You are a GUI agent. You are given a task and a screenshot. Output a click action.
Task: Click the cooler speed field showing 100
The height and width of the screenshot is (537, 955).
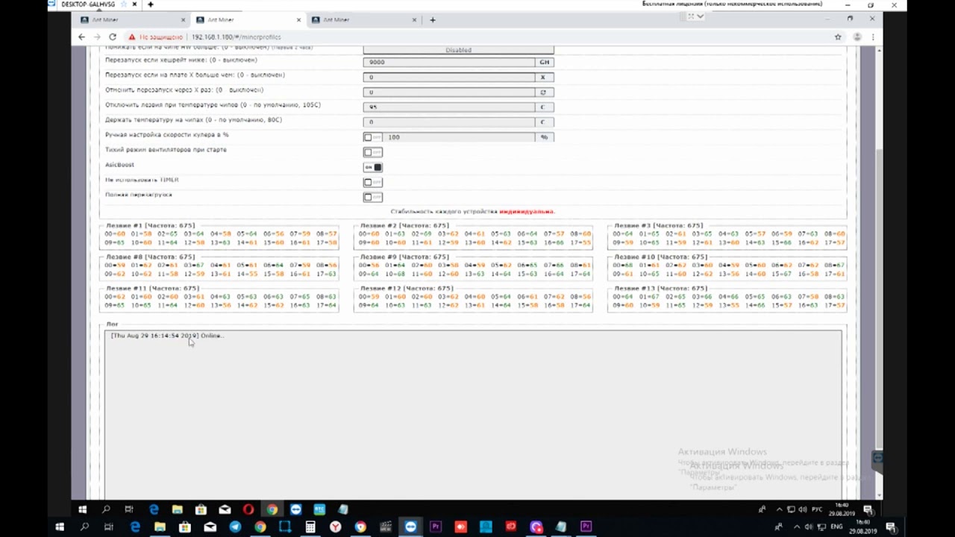point(459,137)
